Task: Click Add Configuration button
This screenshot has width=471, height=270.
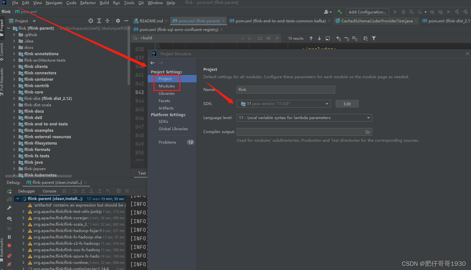Action: tap(367, 12)
